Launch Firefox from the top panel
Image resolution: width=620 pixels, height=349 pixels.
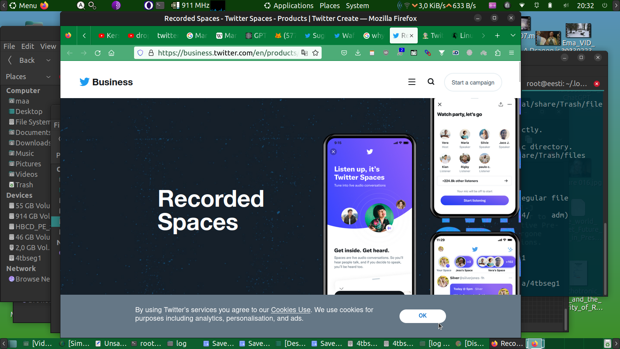click(x=45, y=5)
